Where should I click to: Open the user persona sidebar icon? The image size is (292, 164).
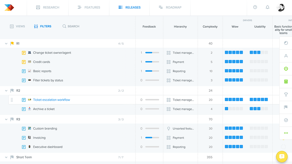[x=286, y=56]
